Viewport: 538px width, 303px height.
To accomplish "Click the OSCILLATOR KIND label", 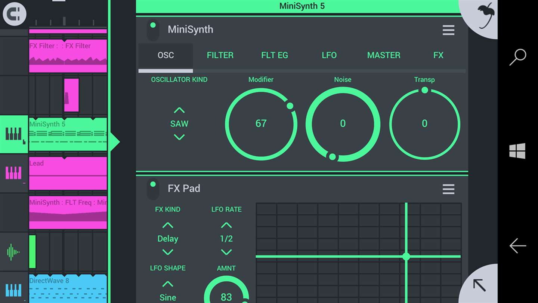I will 179,80.
